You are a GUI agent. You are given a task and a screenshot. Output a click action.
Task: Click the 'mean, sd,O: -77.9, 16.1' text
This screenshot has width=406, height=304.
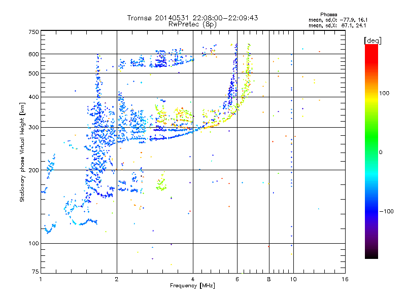click(338, 20)
